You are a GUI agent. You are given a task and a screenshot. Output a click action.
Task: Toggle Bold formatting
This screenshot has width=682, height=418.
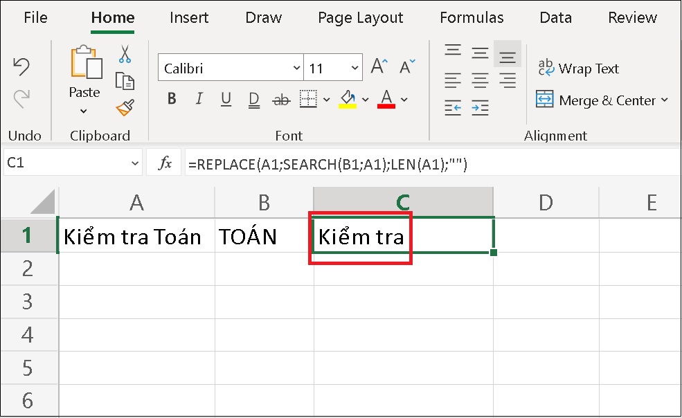(171, 99)
